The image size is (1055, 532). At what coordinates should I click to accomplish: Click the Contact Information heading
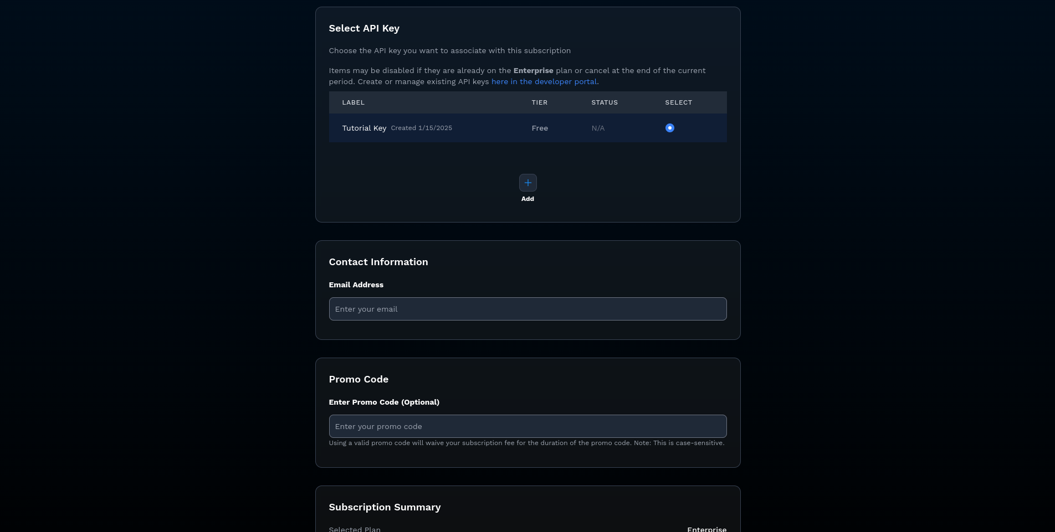(378, 262)
